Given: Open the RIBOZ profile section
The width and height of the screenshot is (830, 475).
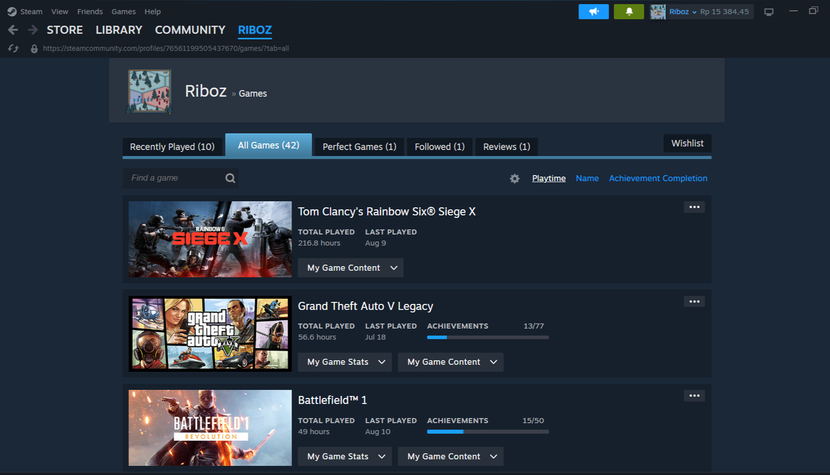Looking at the screenshot, I should pyautogui.click(x=255, y=30).
